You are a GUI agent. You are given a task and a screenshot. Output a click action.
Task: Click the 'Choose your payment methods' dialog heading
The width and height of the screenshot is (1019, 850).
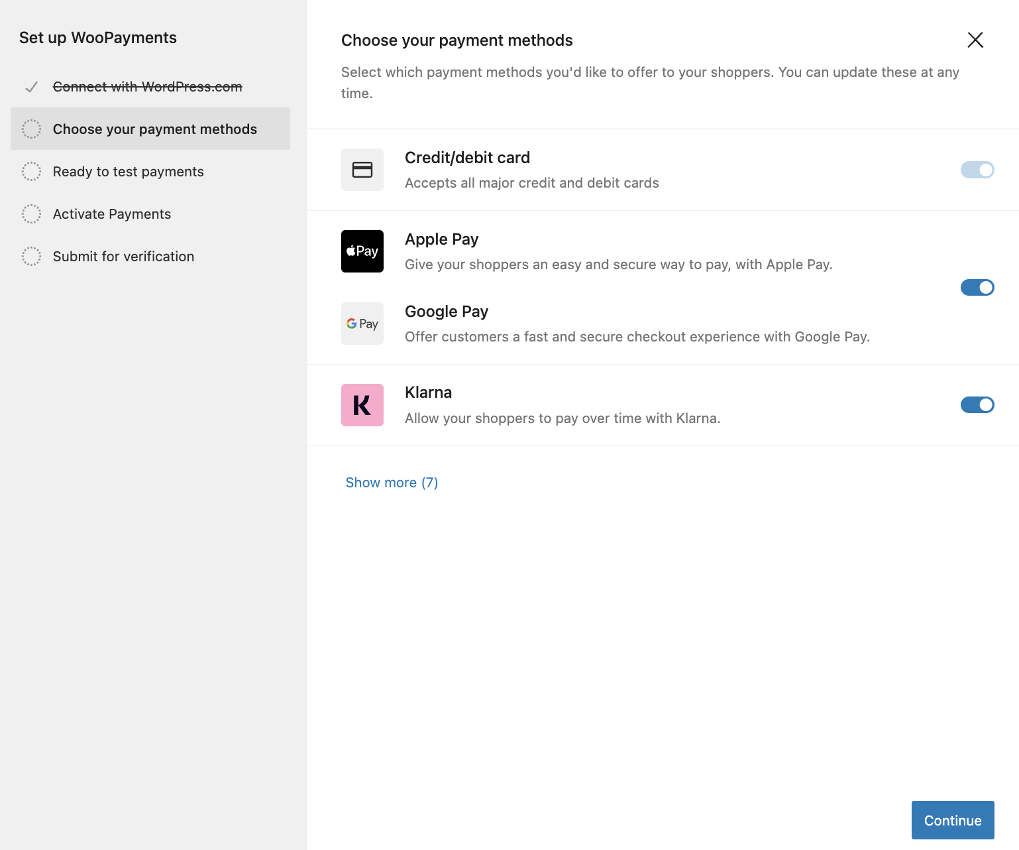click(457, 40)
